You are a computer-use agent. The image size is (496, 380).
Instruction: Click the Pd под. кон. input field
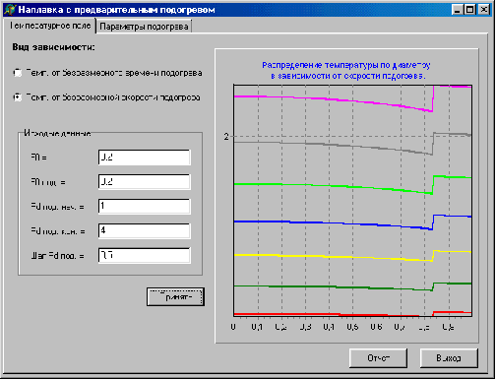[145, 231]
